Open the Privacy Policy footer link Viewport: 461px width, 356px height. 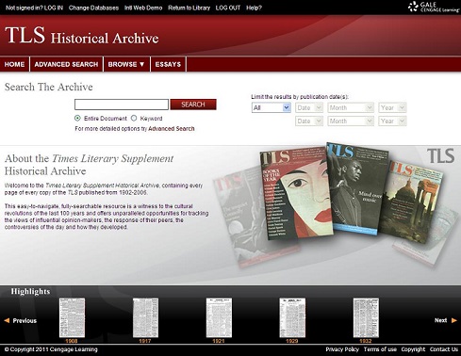click(x=342, y=349)
